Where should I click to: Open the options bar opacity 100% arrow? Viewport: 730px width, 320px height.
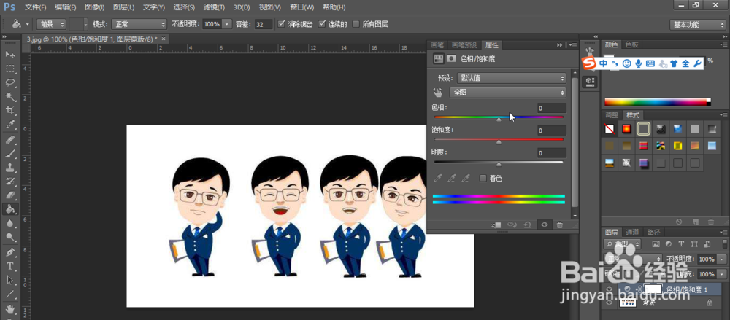[227, 24]
